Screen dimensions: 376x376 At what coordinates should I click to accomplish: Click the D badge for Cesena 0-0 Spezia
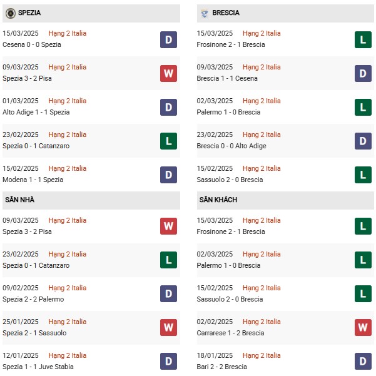pos(168,39)
